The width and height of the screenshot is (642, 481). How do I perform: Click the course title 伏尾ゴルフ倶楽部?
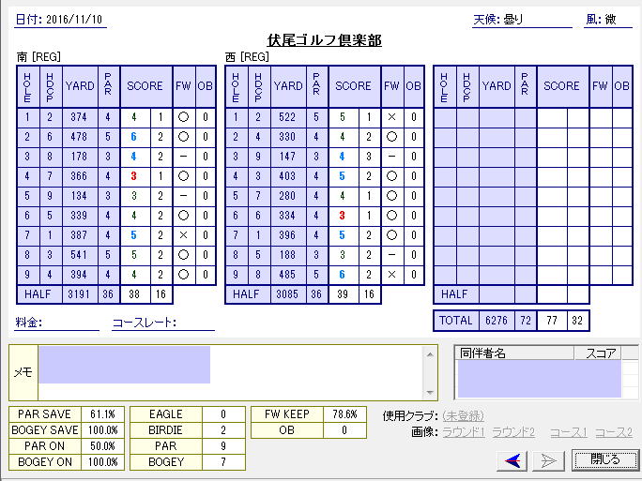pyautogui.click(x=324, y=40)
